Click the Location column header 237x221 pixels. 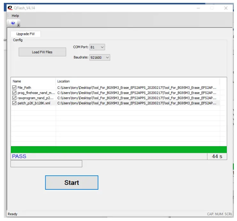pyautogui.click(x=138, y=81)
